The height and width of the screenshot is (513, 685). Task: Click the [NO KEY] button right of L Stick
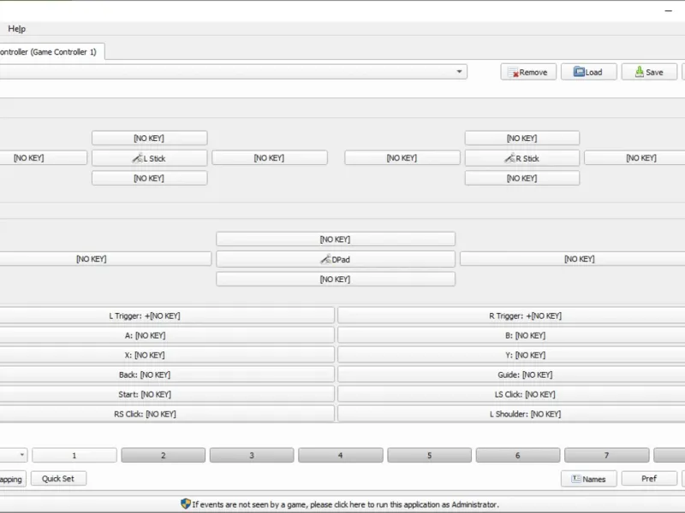(x=270, y=157)
